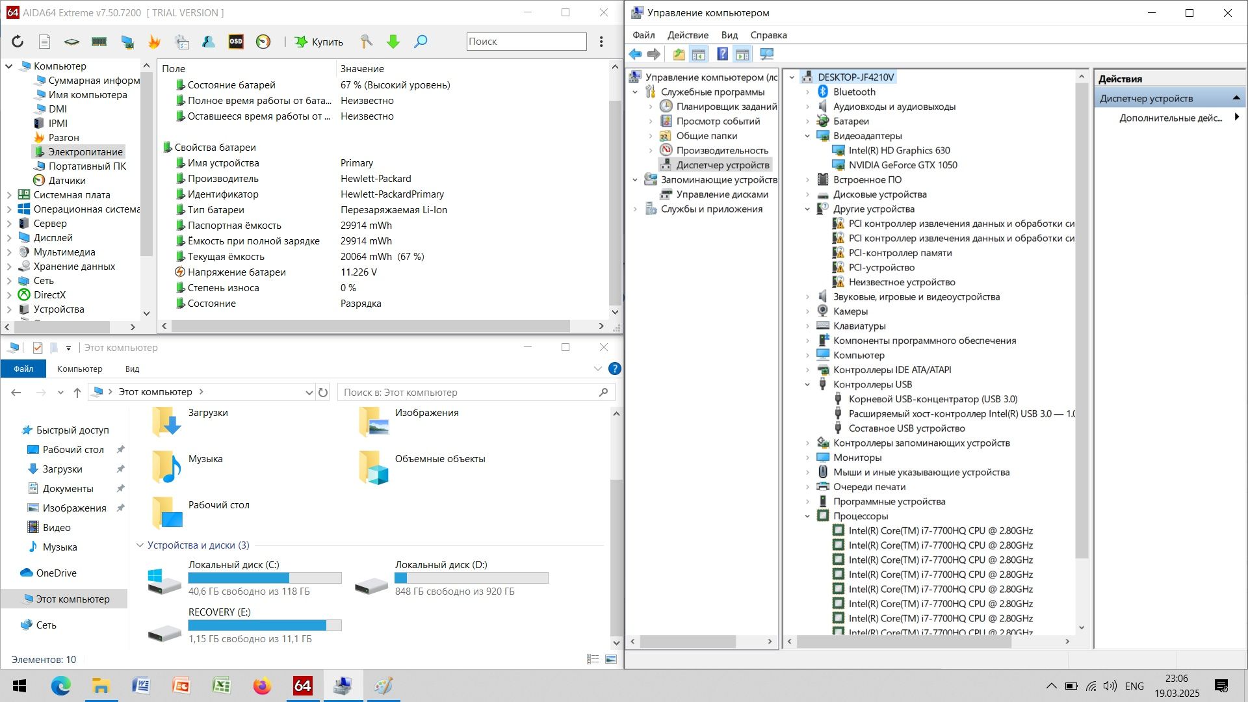
Task: Go up one folder in File Explorer
Action: click(x=77, y=392)
